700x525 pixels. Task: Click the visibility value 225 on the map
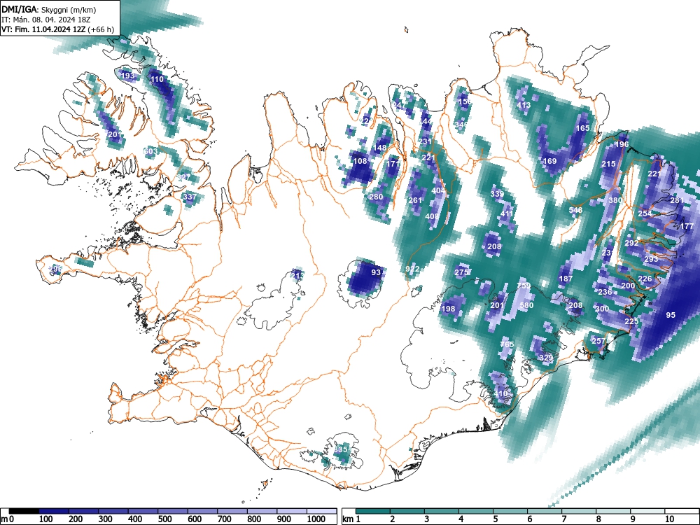coord(631,321)
